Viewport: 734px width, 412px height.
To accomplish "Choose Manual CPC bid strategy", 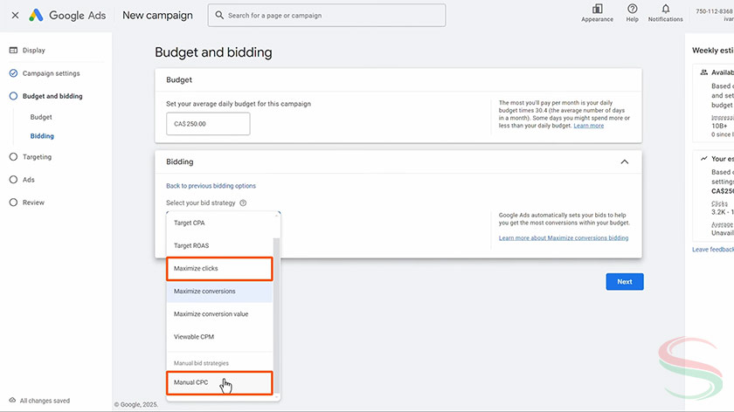I will coord(190,382).
